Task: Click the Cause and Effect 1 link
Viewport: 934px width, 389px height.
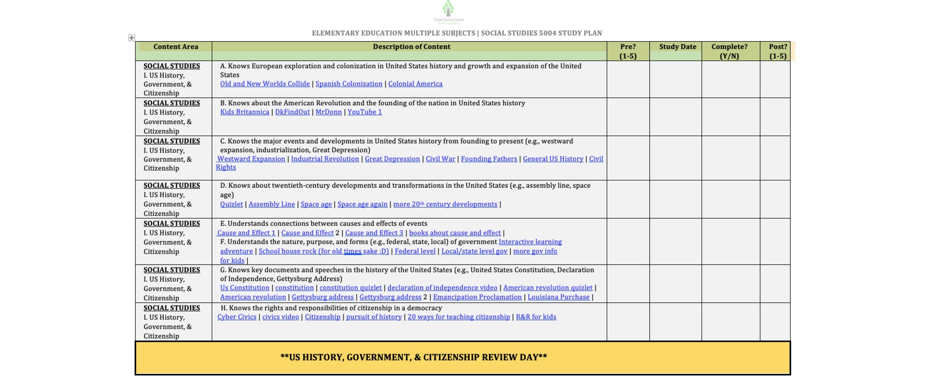Action: click(x=246, y=232)
